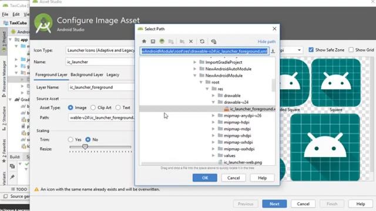
Task: Enable Show Grid checkbox
Action: tap(351, 50)
